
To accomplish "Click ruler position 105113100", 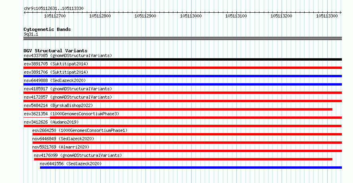I will [236, 16].
